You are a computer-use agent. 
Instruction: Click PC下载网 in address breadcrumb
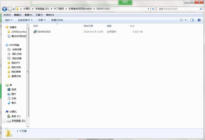coord(59,9)
